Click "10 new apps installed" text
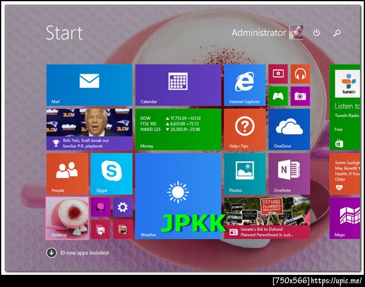This screenshot has width=365, height=287. tap(85, 253)
